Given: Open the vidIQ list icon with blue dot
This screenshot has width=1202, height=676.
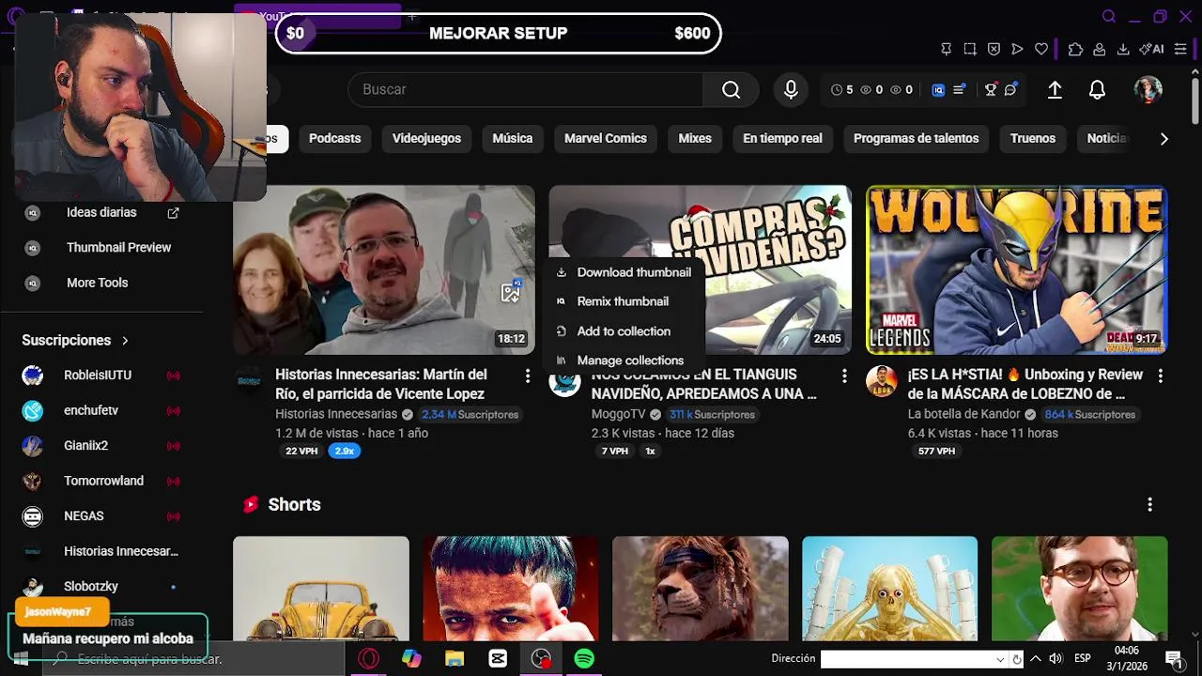Looking at the screenshot, I should tap(959, 90).
